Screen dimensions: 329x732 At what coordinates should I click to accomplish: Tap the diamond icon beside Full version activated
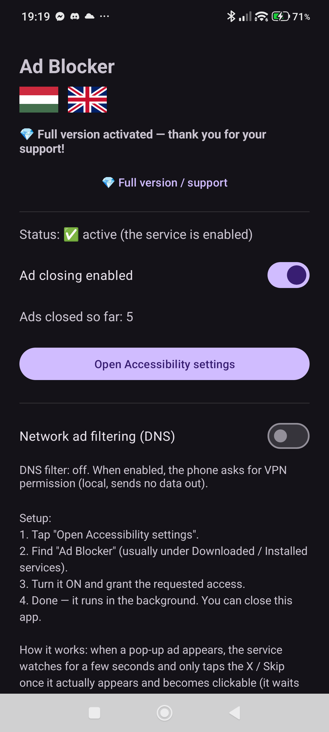tap(27, 134)
